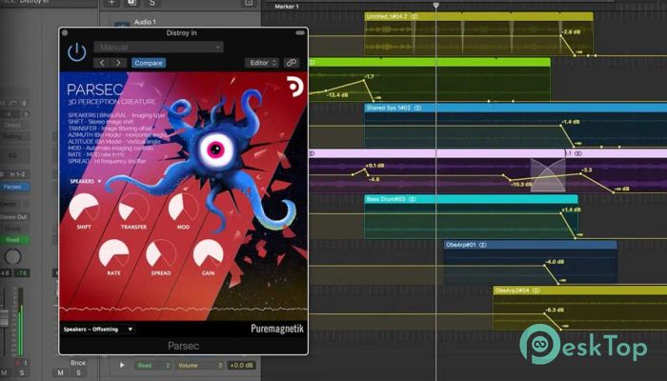The width and height of the screenshot is (667, 381).
Task: Open the Manual preset dropdown
Action: point(158,47)
